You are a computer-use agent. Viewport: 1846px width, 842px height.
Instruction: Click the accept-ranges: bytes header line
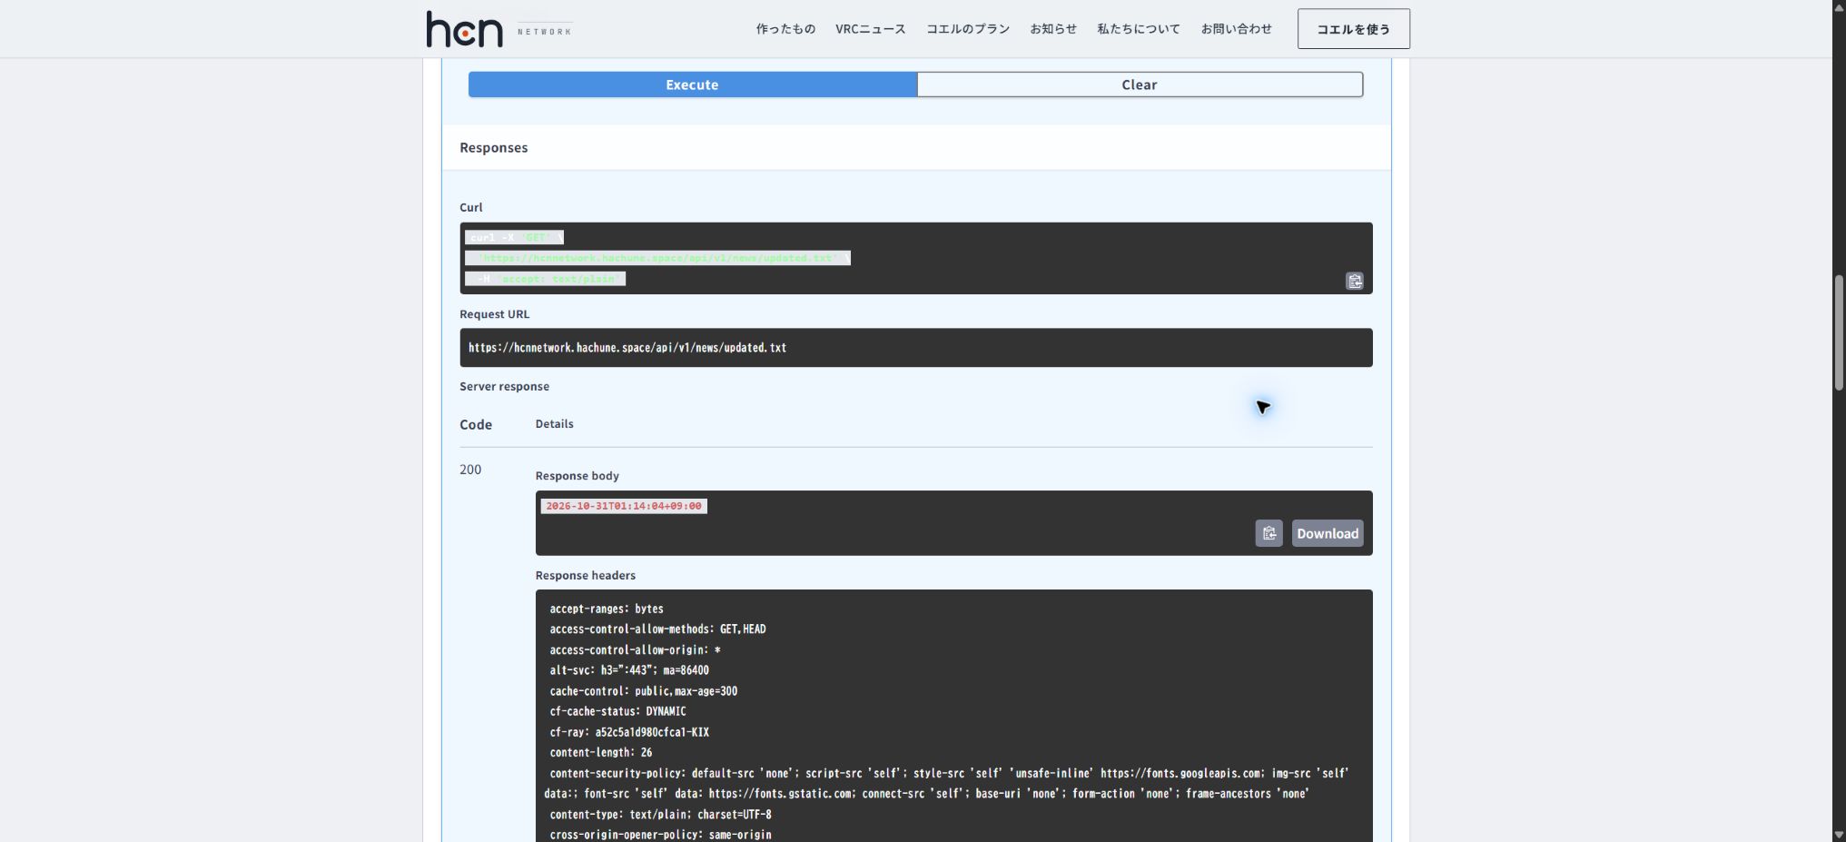coord(607,609)
